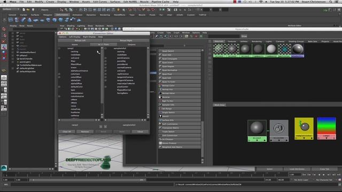Click the Reload Left button in Connection Editor

click(x=80, y=41)
